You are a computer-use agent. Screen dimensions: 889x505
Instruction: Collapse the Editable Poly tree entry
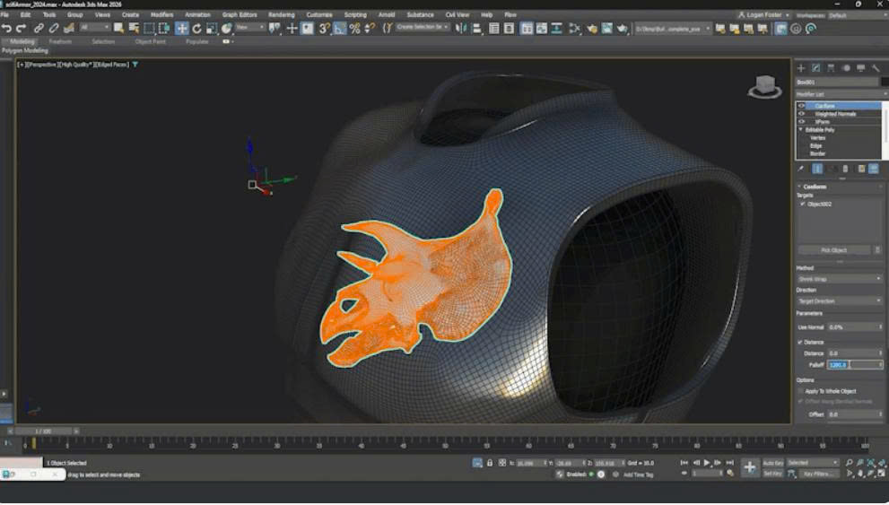click(x=801, y=130)
